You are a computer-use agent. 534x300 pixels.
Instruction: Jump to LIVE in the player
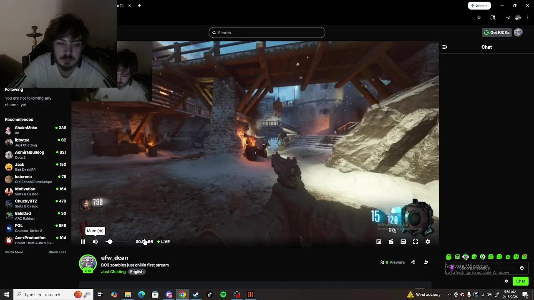[x=164, y=242]
